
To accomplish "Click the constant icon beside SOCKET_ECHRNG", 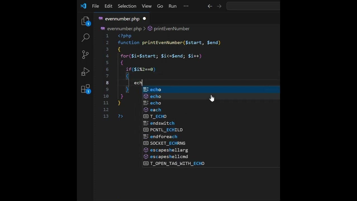I will (x=146, y=143).
